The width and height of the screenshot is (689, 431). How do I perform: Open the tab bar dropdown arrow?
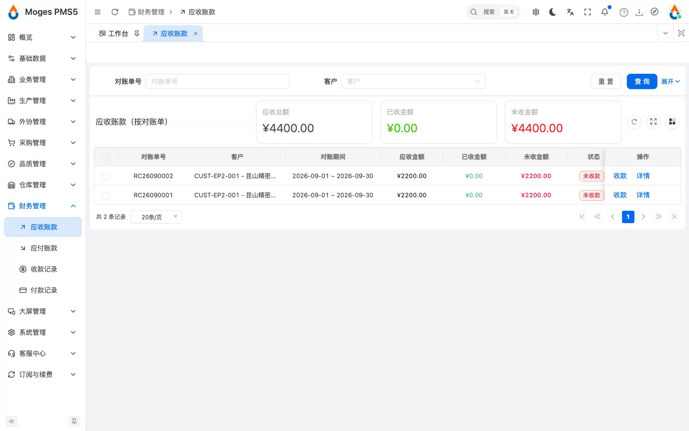[666, 33]
